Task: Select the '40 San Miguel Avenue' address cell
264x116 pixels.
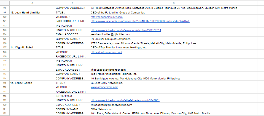Action: click(174, 79)
